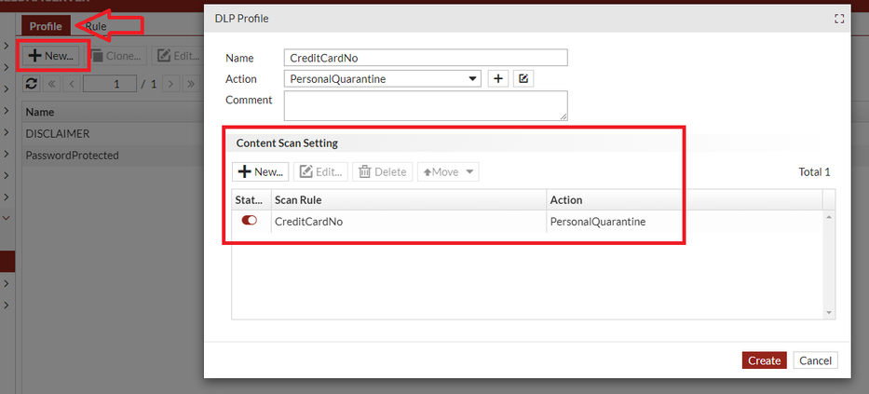869x394 pixels.
Task: Select the PasswordProtected profile row
Action: tap(73, 156)
